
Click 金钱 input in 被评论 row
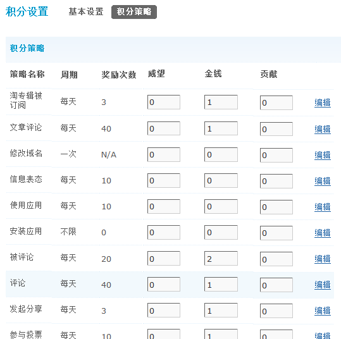tap(221, 258)
